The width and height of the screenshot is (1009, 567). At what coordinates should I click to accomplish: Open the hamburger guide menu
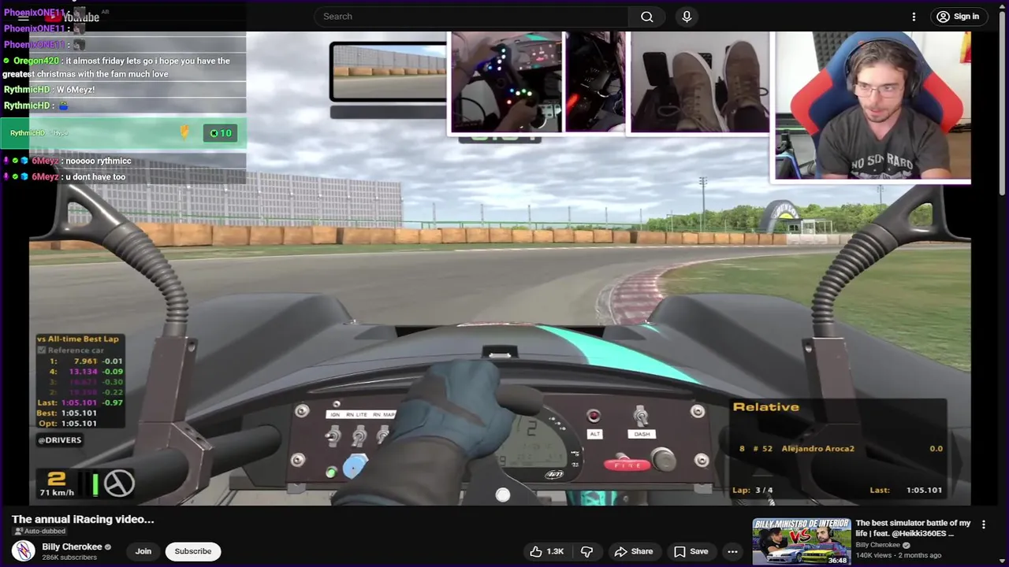point(23,17)
